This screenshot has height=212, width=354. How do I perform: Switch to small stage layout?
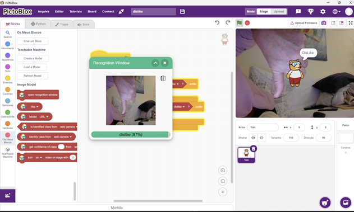[x=333, y=23]
